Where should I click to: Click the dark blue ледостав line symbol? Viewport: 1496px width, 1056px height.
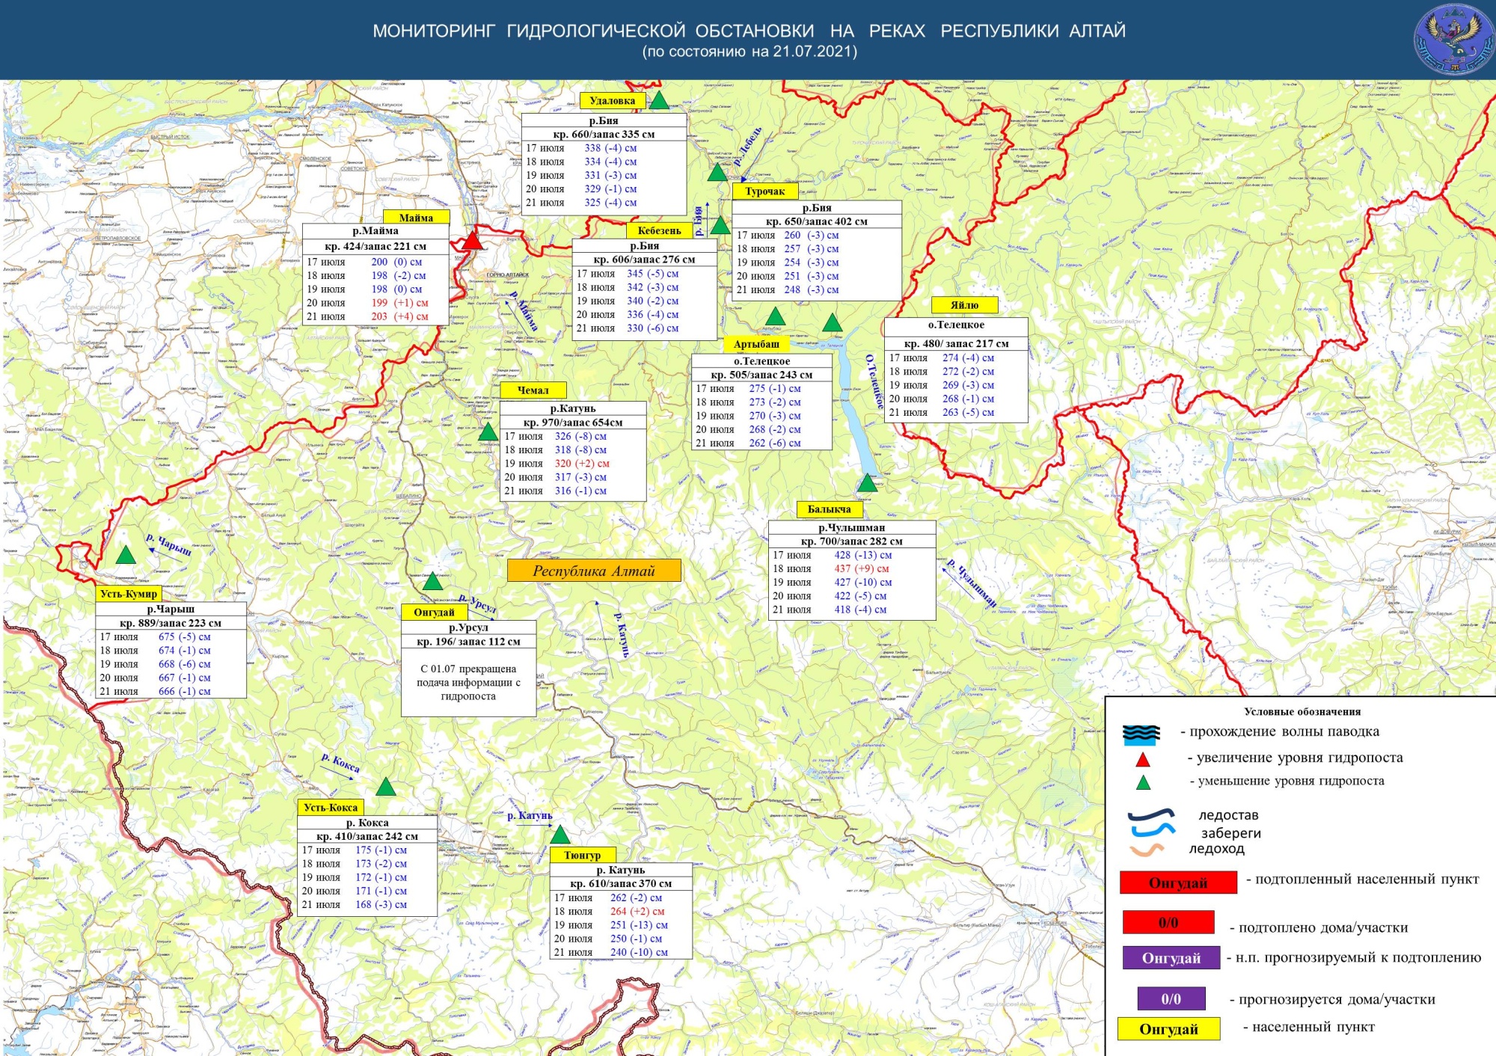coord(1151,814)
